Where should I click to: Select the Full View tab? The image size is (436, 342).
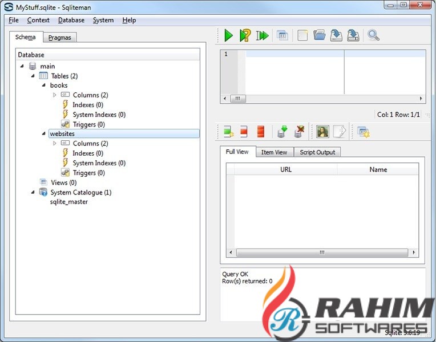[237, 152]
